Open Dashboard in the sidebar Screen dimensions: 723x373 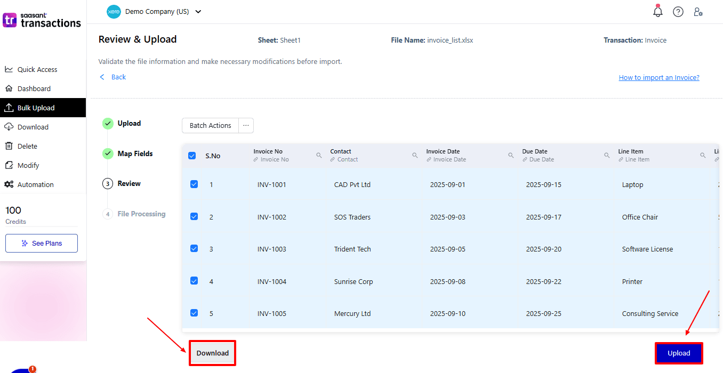[x=34, y=88]
